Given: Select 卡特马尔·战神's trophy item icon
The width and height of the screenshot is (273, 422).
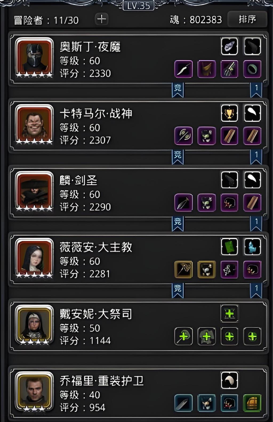Looking at the screenshot, I should point(229,113).
